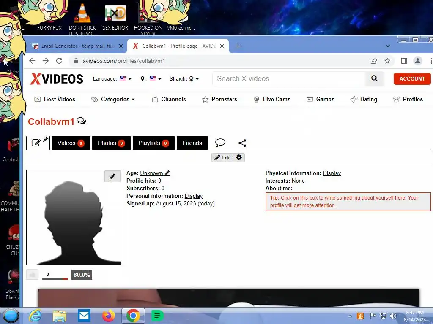The image size is (433, 324).
Task: Click the About me tip box
Action: click(x=348, y=202)
